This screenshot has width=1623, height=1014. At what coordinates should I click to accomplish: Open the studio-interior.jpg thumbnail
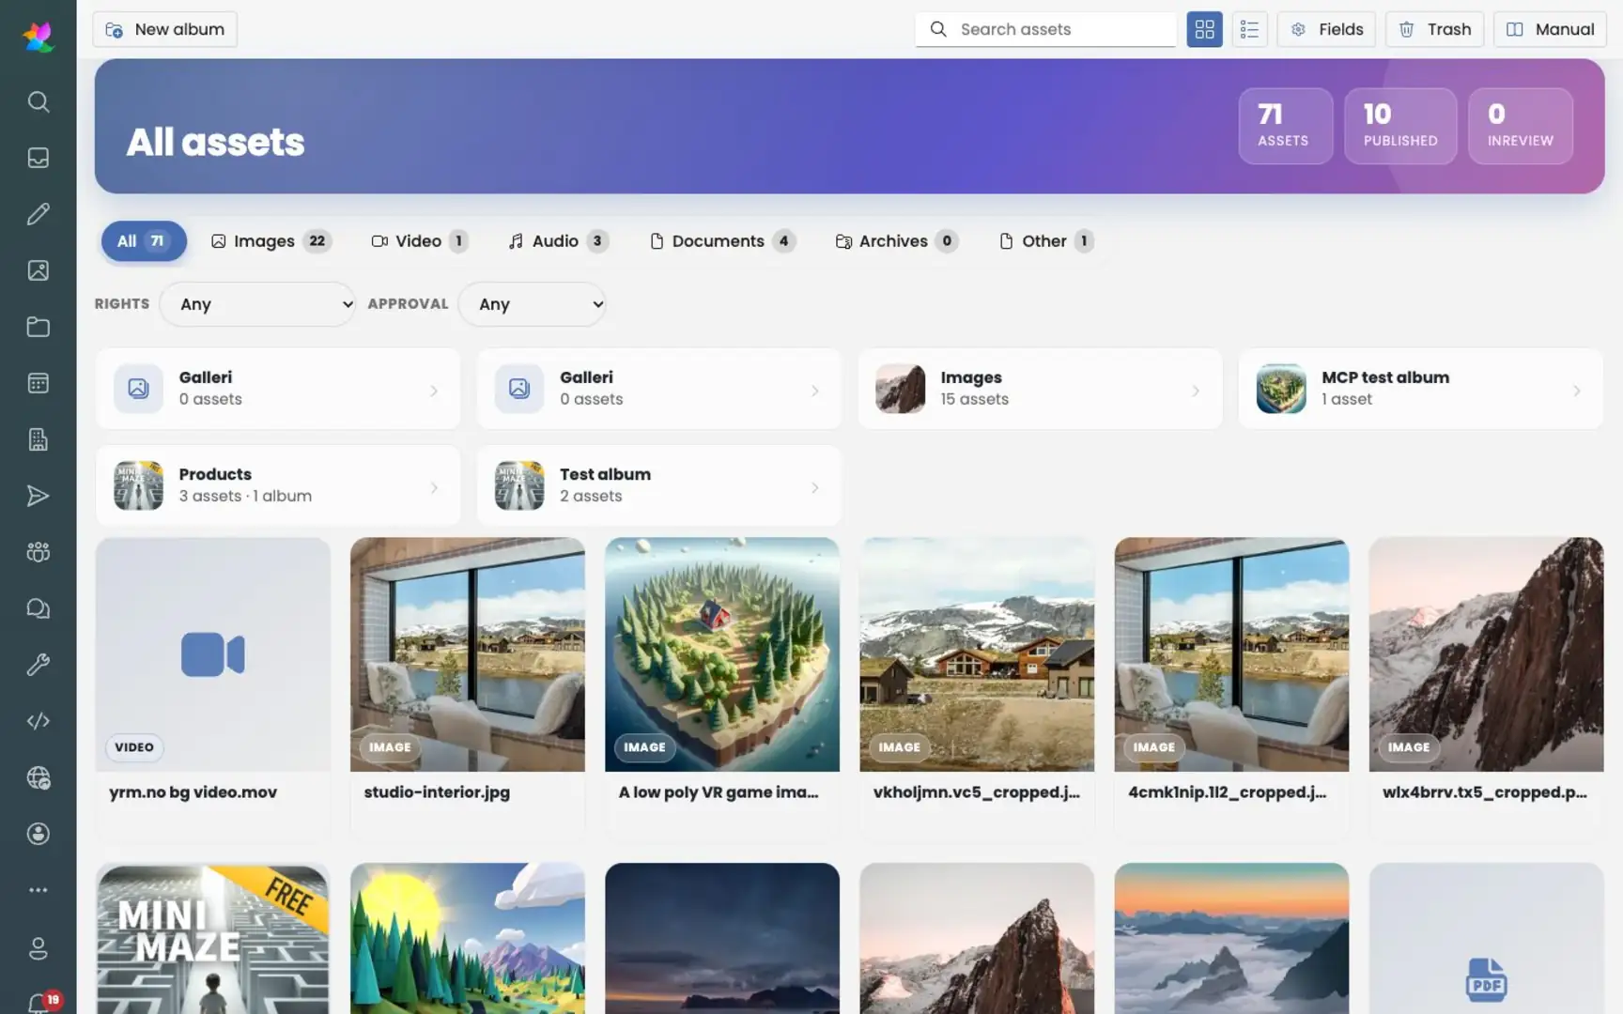[x=468, y=654]
